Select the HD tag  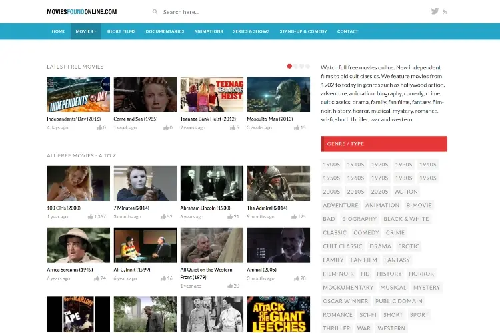(365, 274)
